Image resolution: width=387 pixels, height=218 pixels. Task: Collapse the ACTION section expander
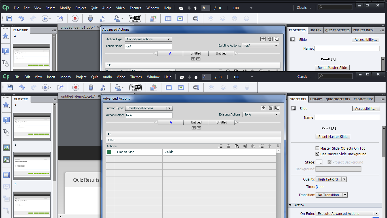pos(290,205)
